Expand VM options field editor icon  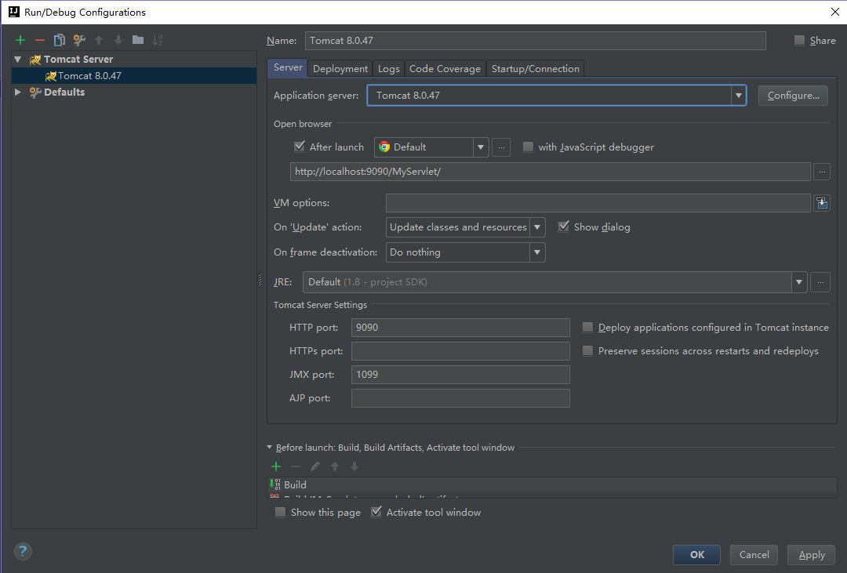[822, 203]
